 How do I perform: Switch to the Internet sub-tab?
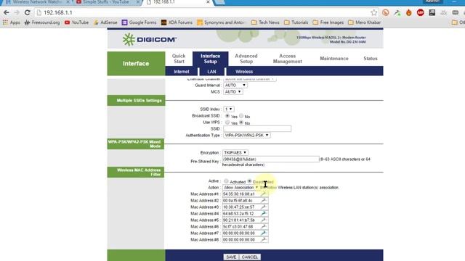[x=182, y=72]
